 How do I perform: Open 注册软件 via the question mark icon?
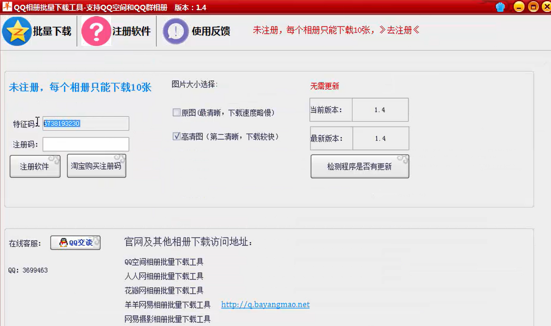click(96, 31)
